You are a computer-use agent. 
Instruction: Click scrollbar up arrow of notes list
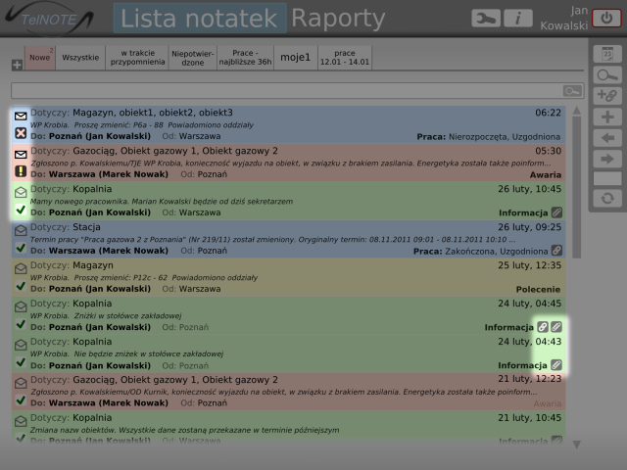click(x=577, y=111)
